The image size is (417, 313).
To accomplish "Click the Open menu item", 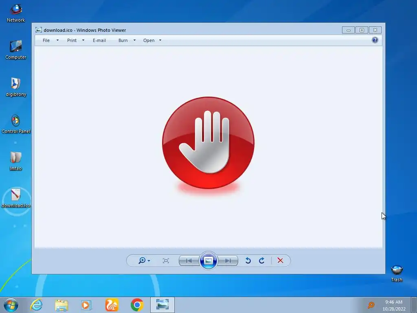I will tap(149, 40).
